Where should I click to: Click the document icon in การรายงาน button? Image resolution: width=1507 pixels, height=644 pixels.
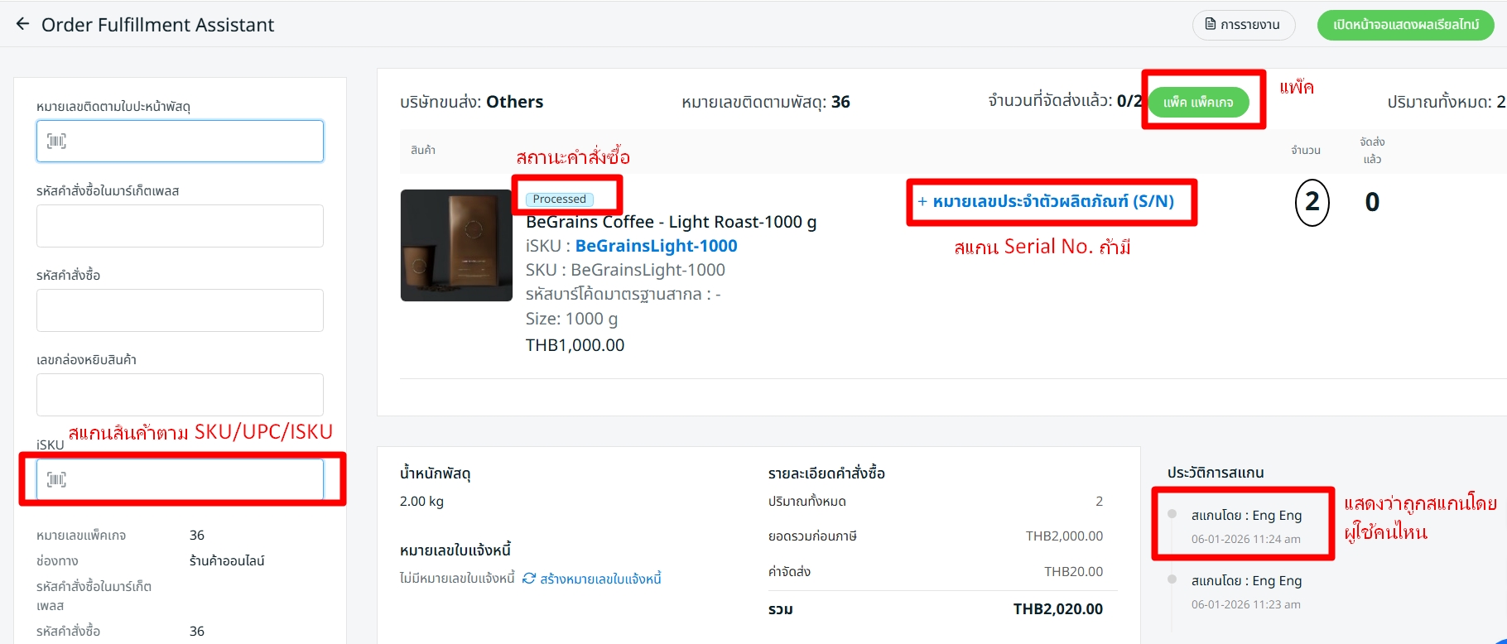1211,24
